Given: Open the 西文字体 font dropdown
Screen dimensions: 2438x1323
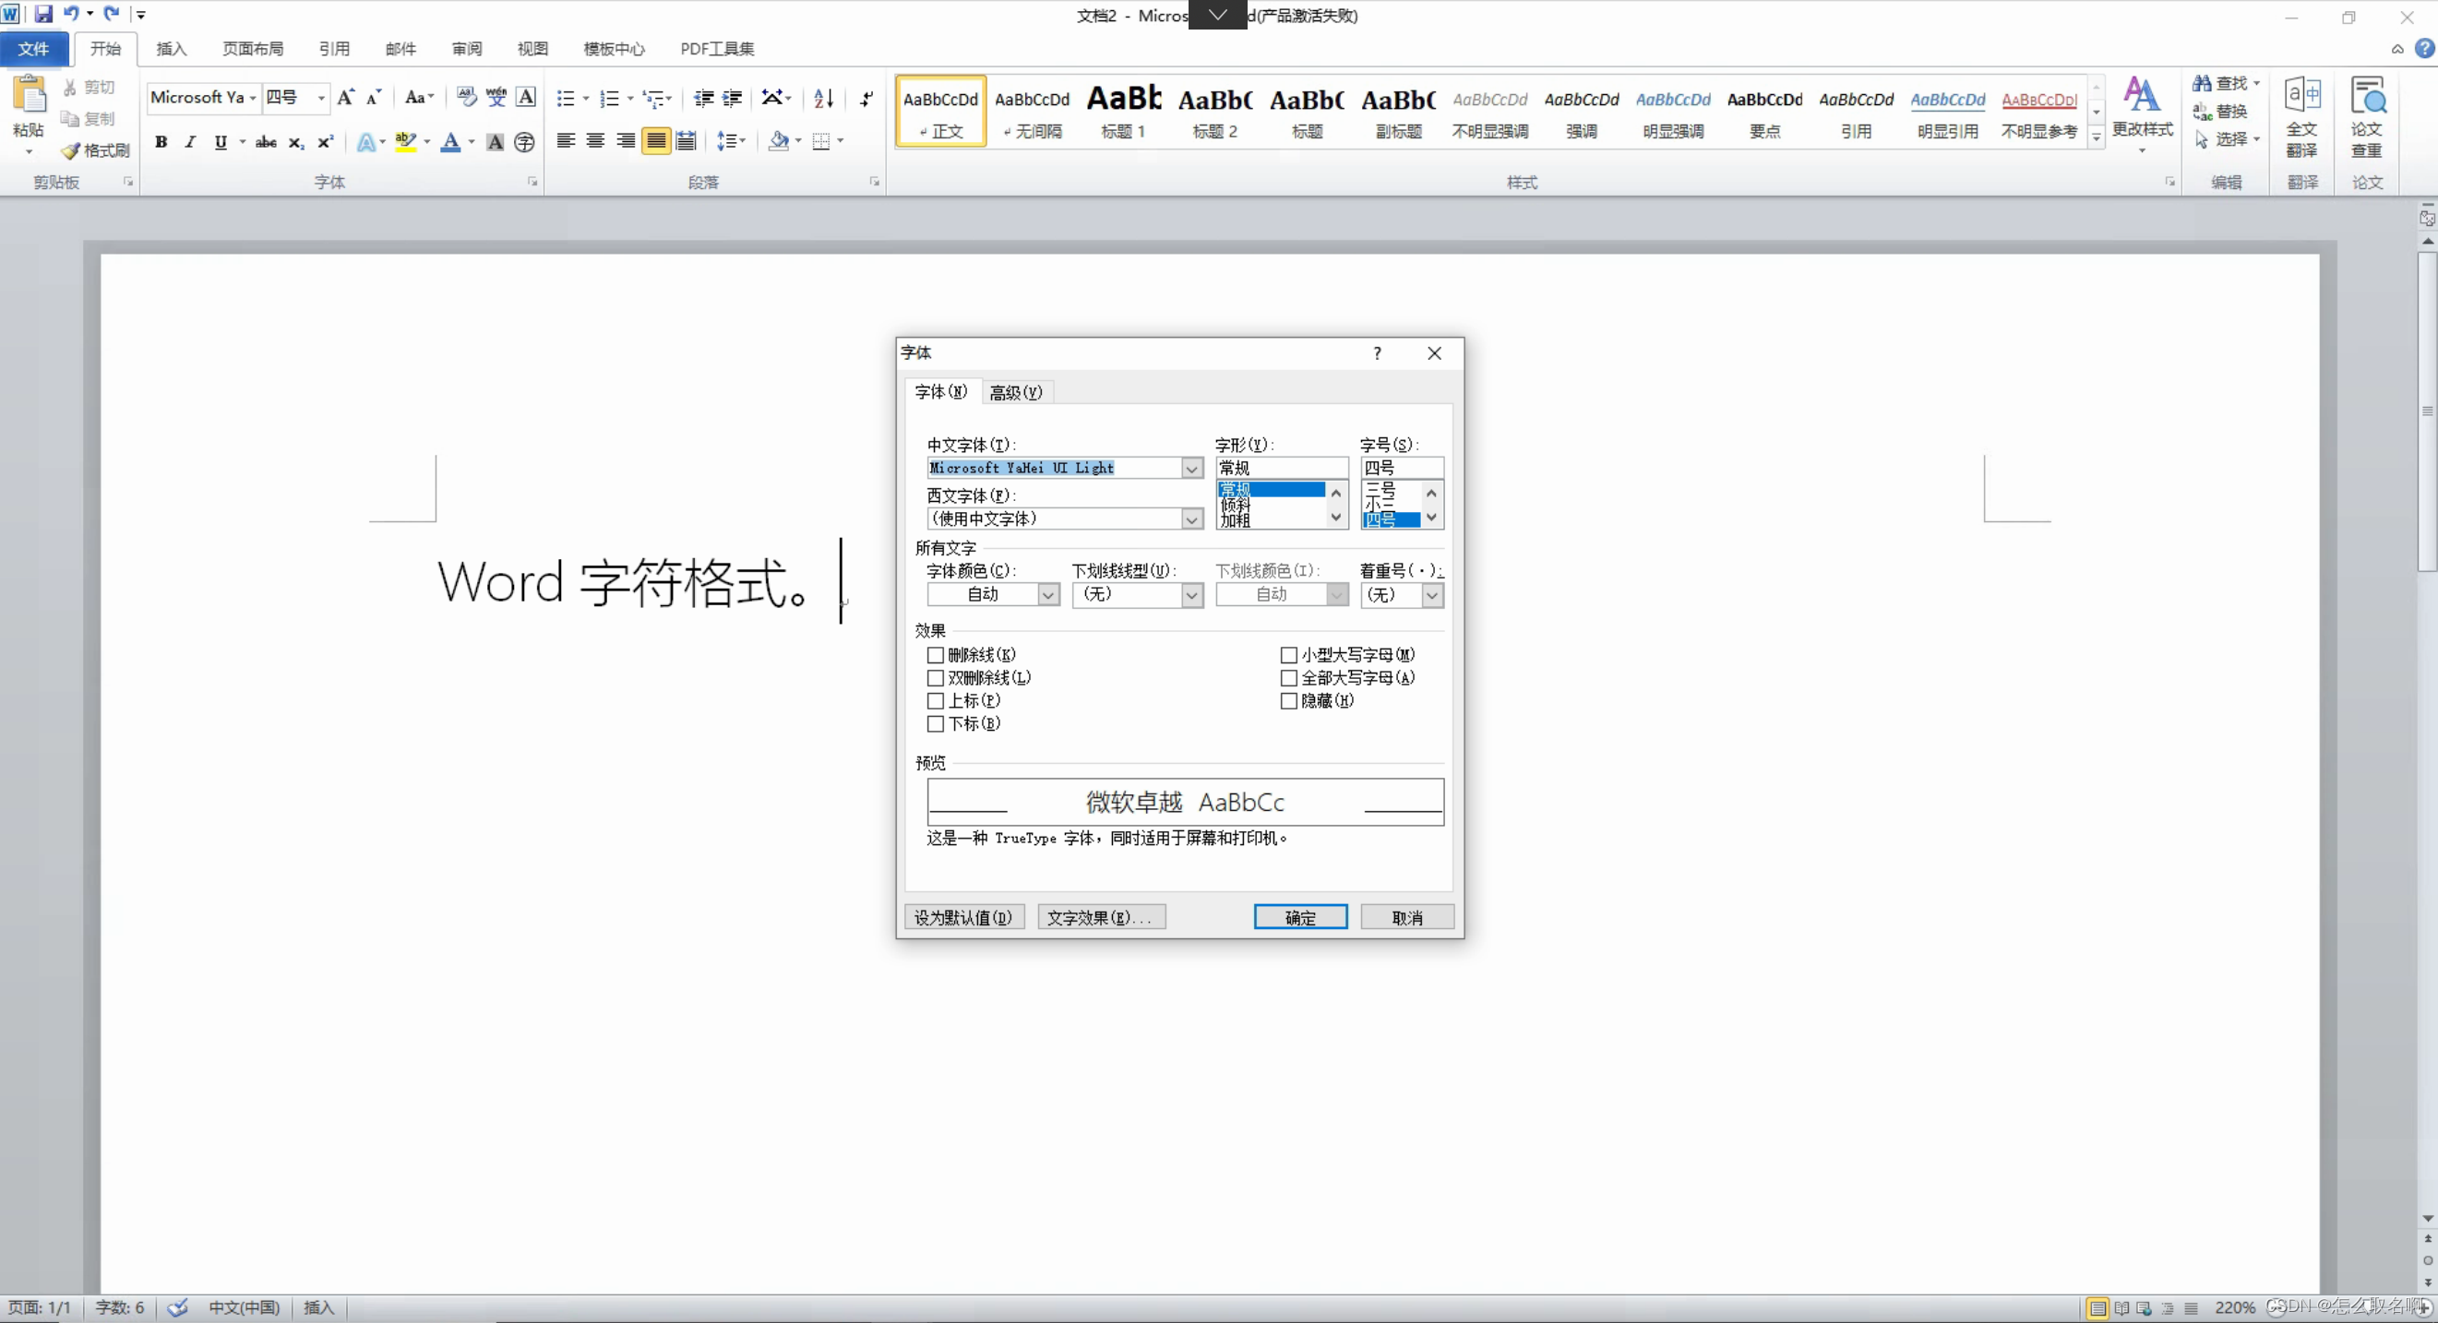Looking at the screenshot, I should [1191, 518].
